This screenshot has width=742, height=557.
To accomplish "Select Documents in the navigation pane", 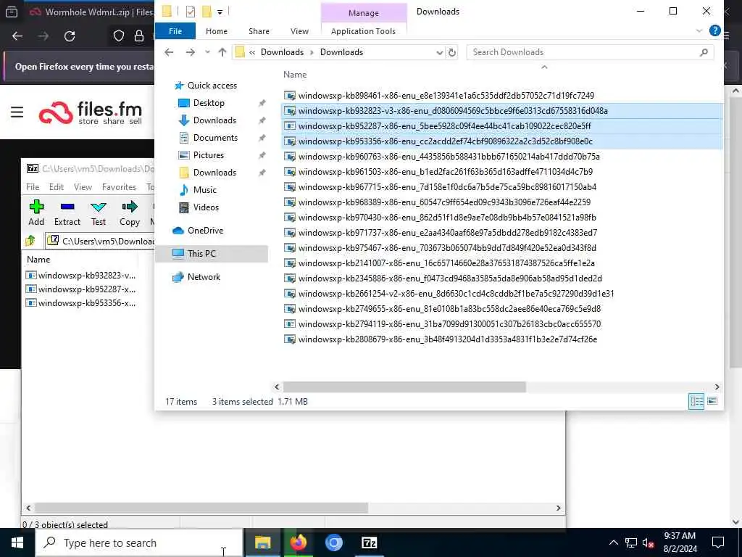I will [215, 137].
